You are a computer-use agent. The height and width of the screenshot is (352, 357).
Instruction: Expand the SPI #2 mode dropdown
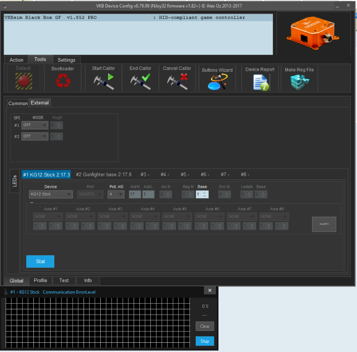[35, 136]
